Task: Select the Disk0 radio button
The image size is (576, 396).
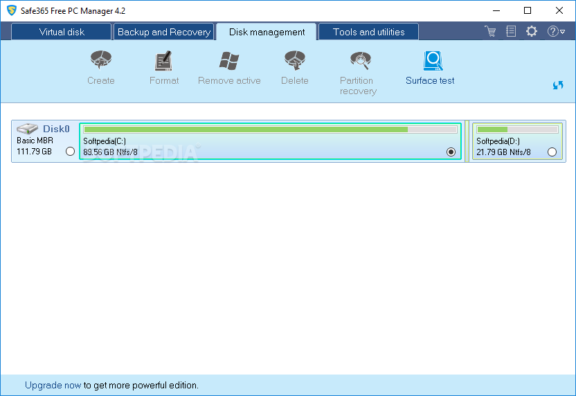Action: 70,152
